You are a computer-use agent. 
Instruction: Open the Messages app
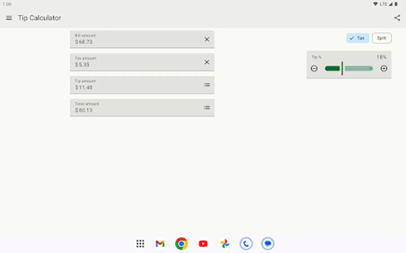(268, 244)
